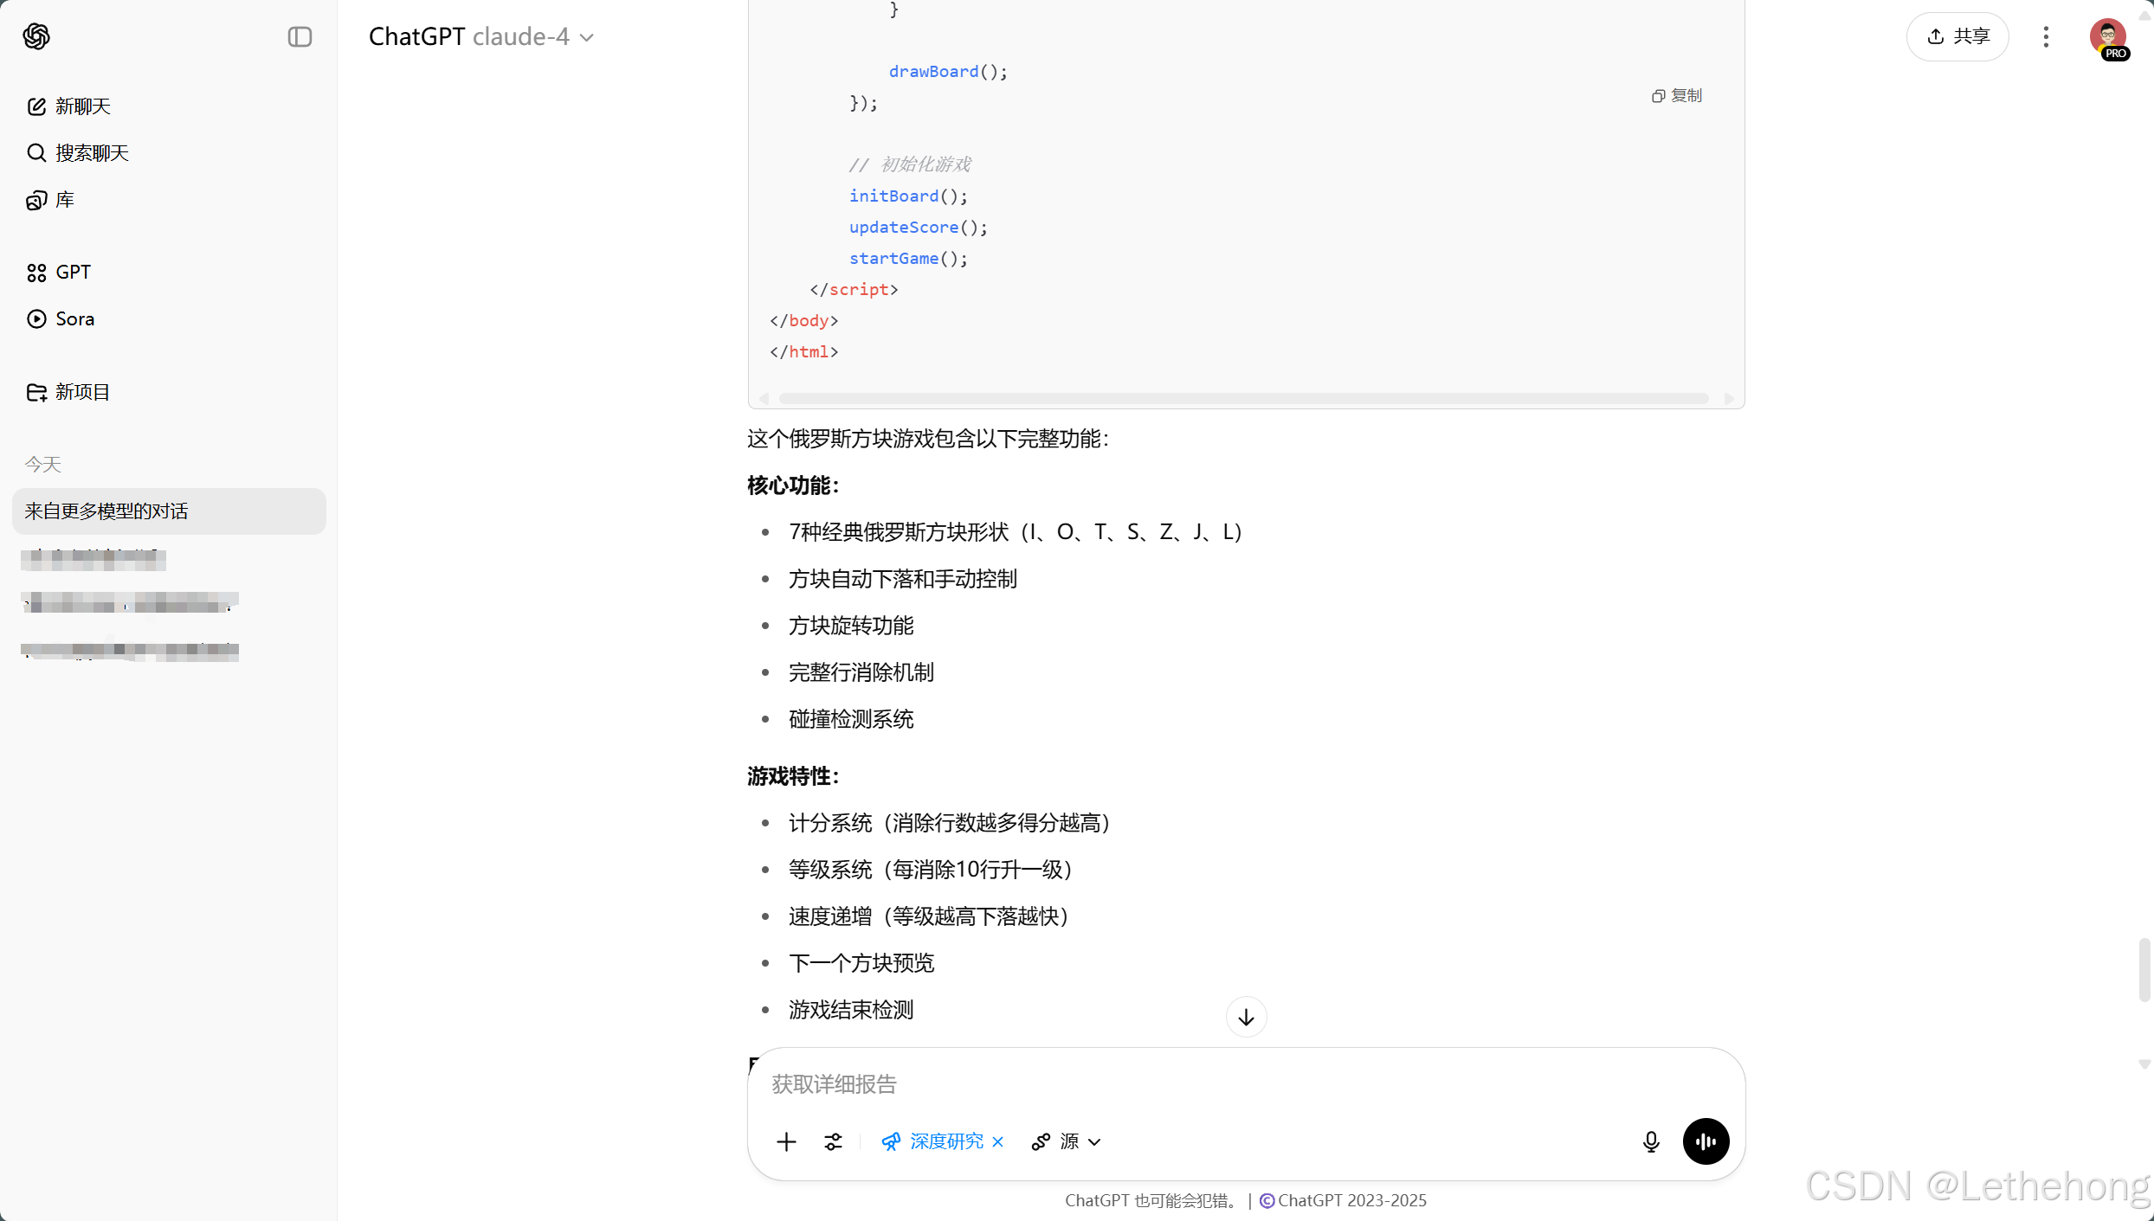2154x1221 pixels.
Task: Click the 搜索聊天 magnifier icon
Action: (36, 153)
